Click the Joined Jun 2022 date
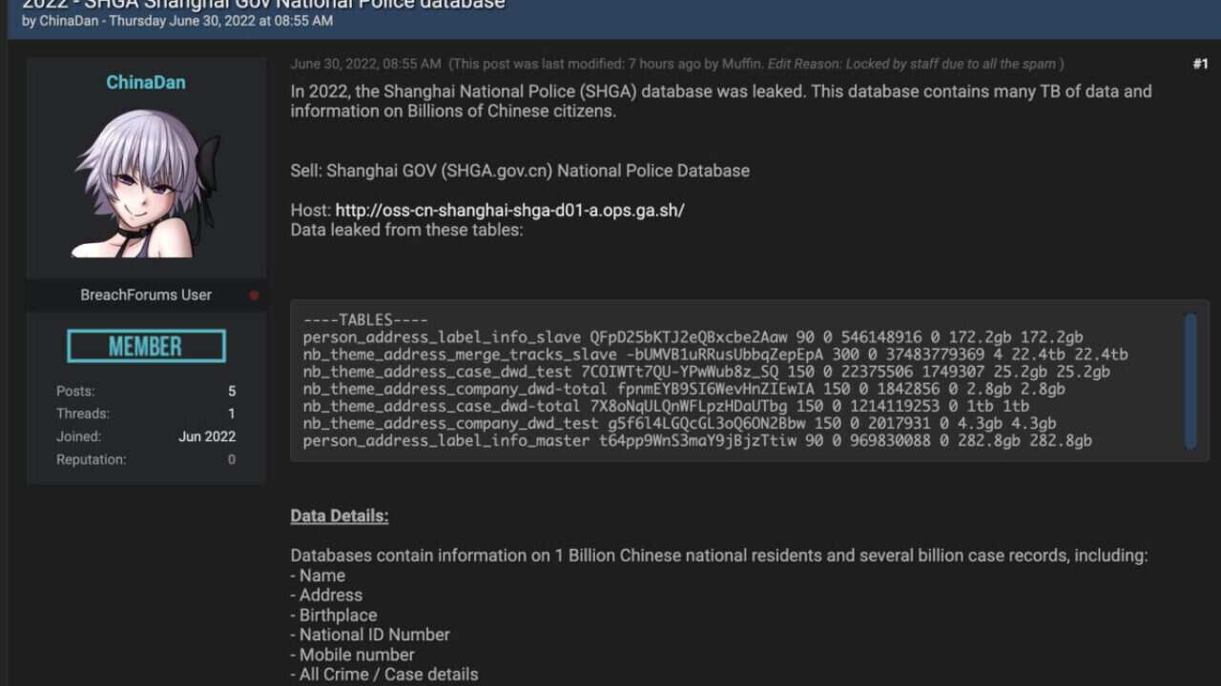Screen dimensions: 1221x686 point(207,437)
